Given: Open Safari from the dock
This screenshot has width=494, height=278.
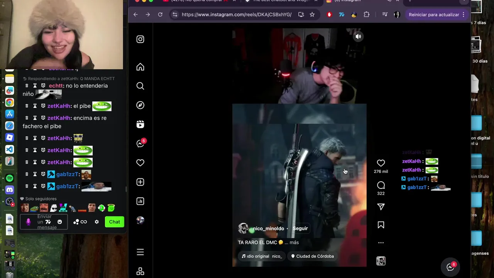Looking at the screenshot, I should click(10, 125).
